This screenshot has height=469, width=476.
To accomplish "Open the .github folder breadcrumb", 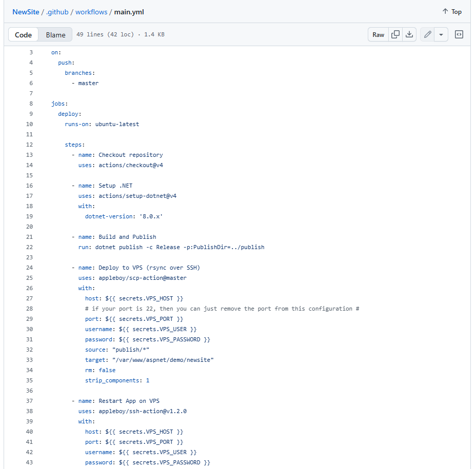I will [x=57, y=12].
